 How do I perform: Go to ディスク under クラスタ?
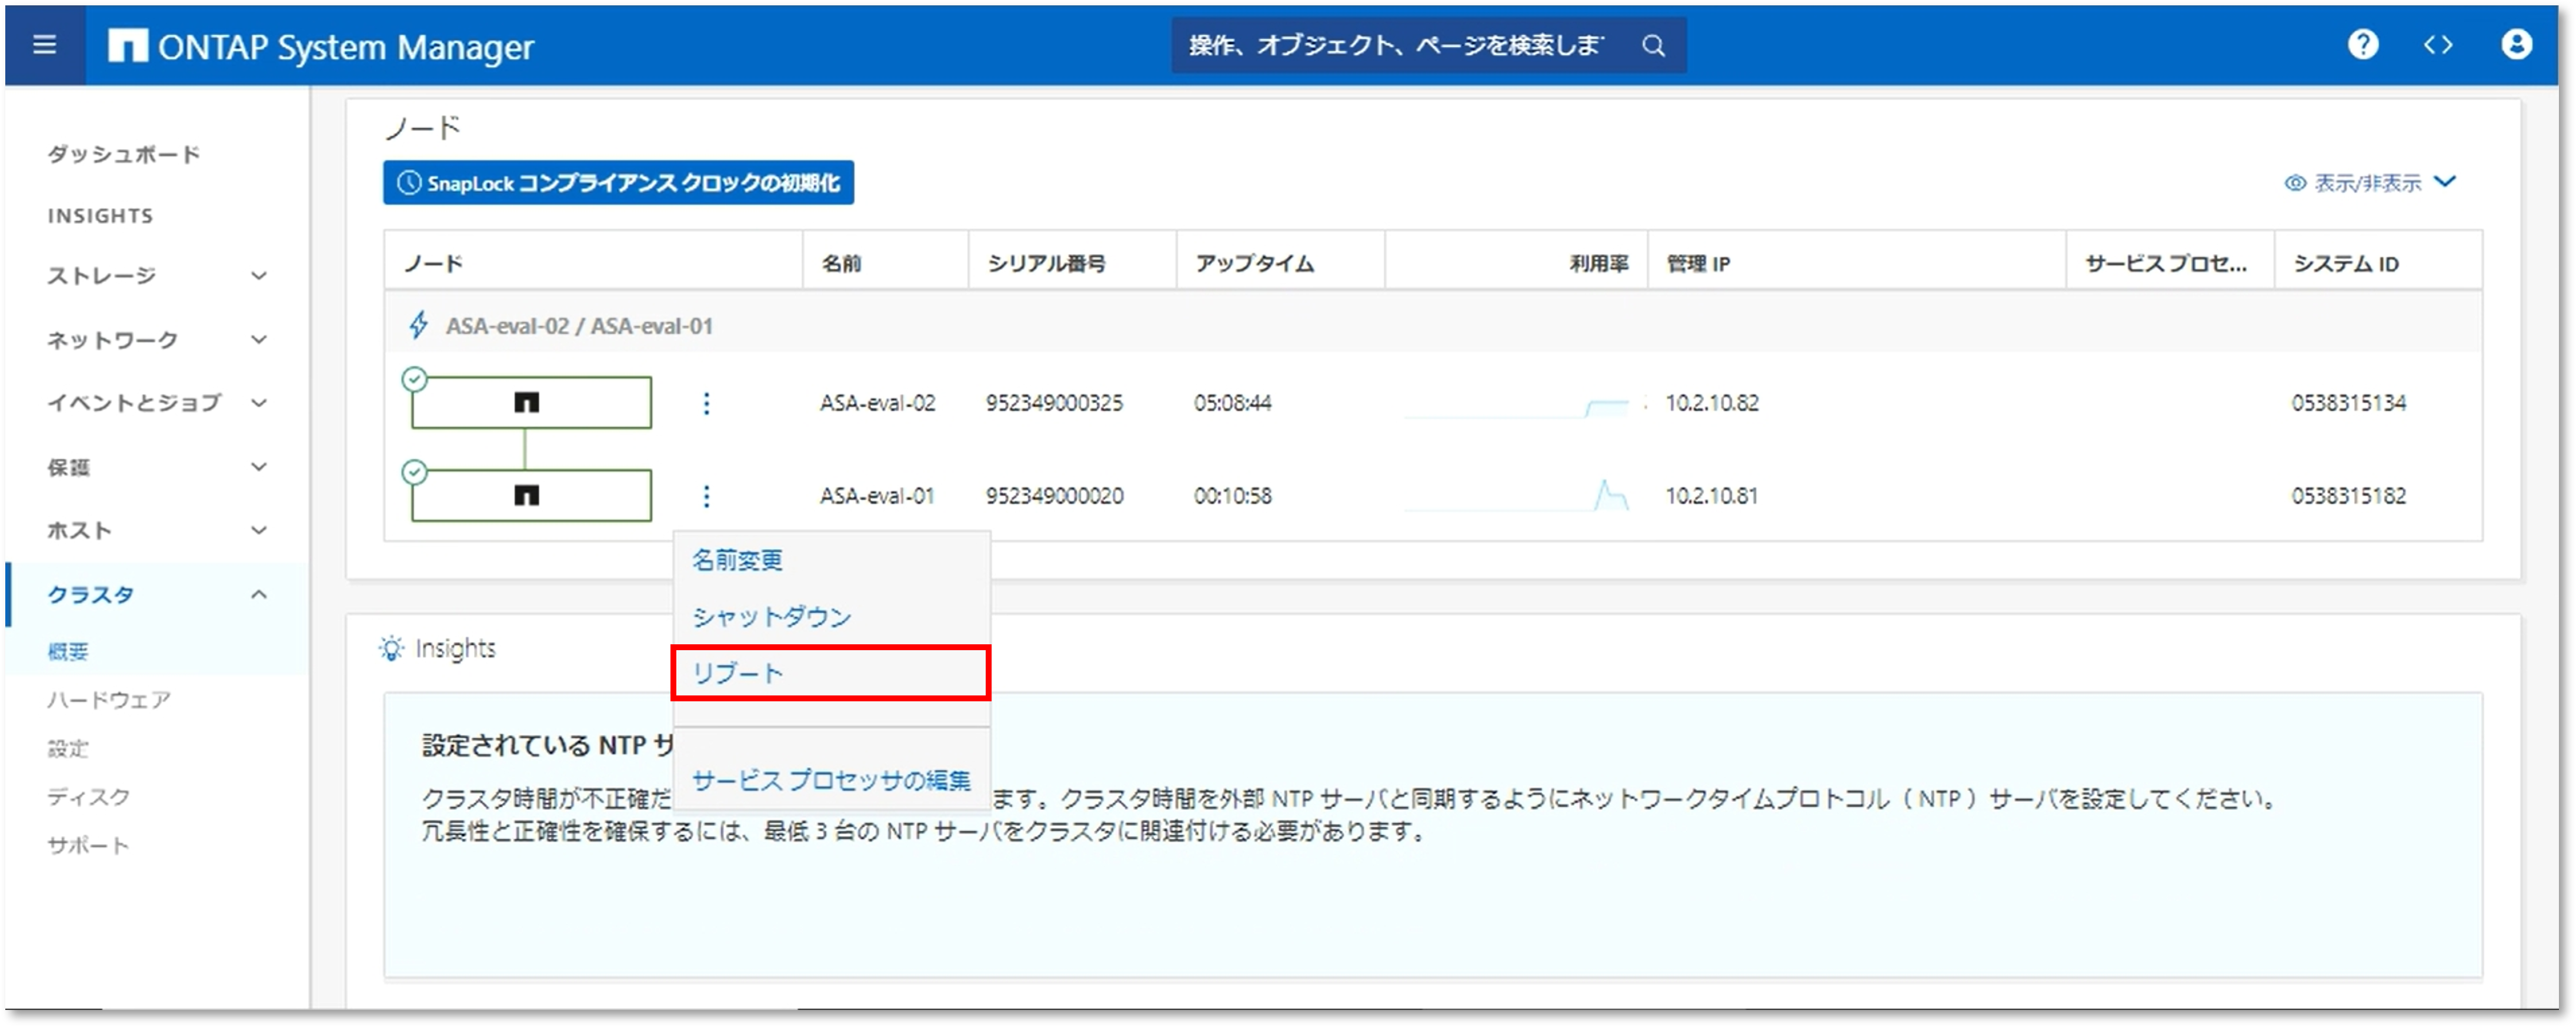point(89,797)
